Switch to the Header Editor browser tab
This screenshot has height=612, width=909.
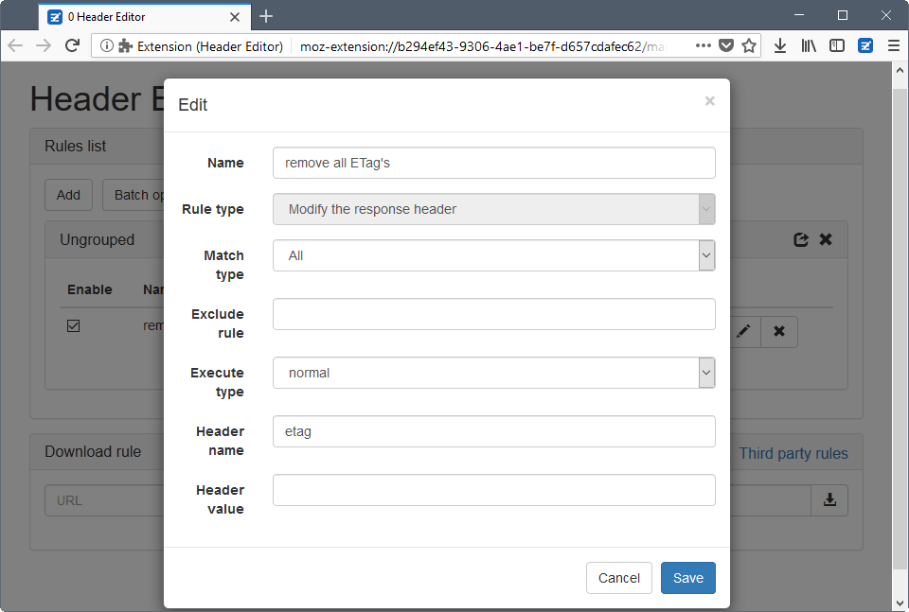click(x=133, y=16)
